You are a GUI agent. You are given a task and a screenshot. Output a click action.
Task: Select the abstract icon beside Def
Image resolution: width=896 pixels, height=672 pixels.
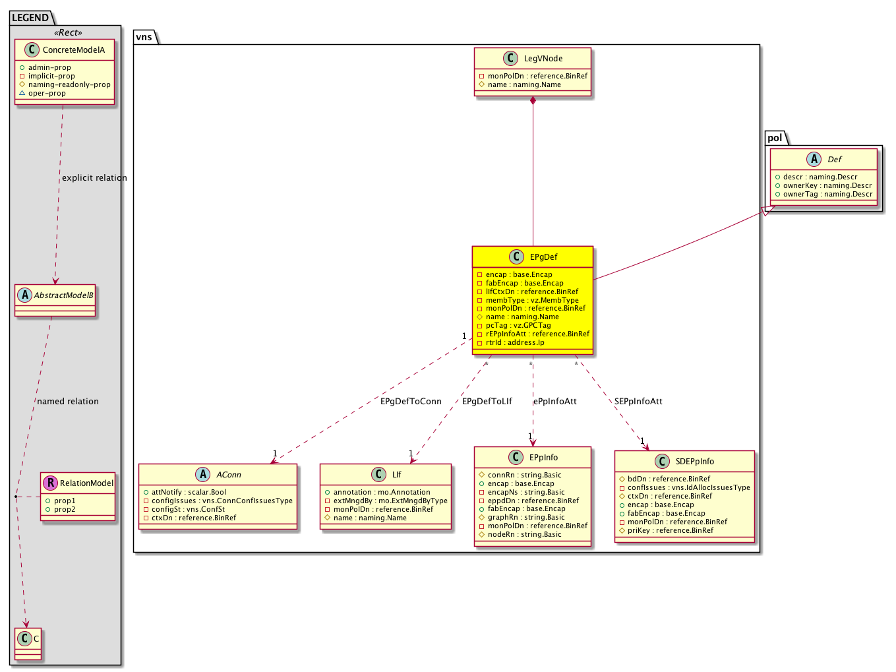(x=814, y=159)
